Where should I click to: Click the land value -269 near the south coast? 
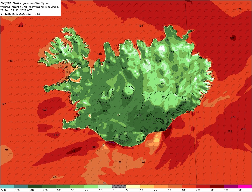click(x=142, y=131)
